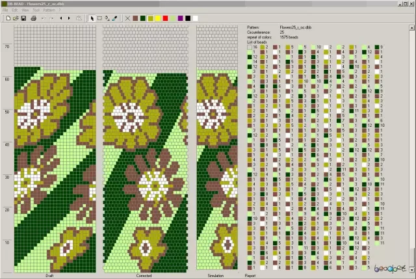This screenshot has height=279, width=416.
Task: Click the Simulation panel label
Action: tap(215, 276)
